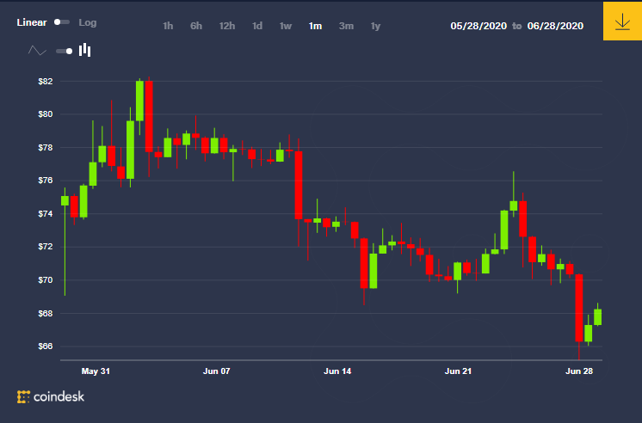The image size is (642, 423).
Task: Click the $74 price axis label
Action: (46, 214)
